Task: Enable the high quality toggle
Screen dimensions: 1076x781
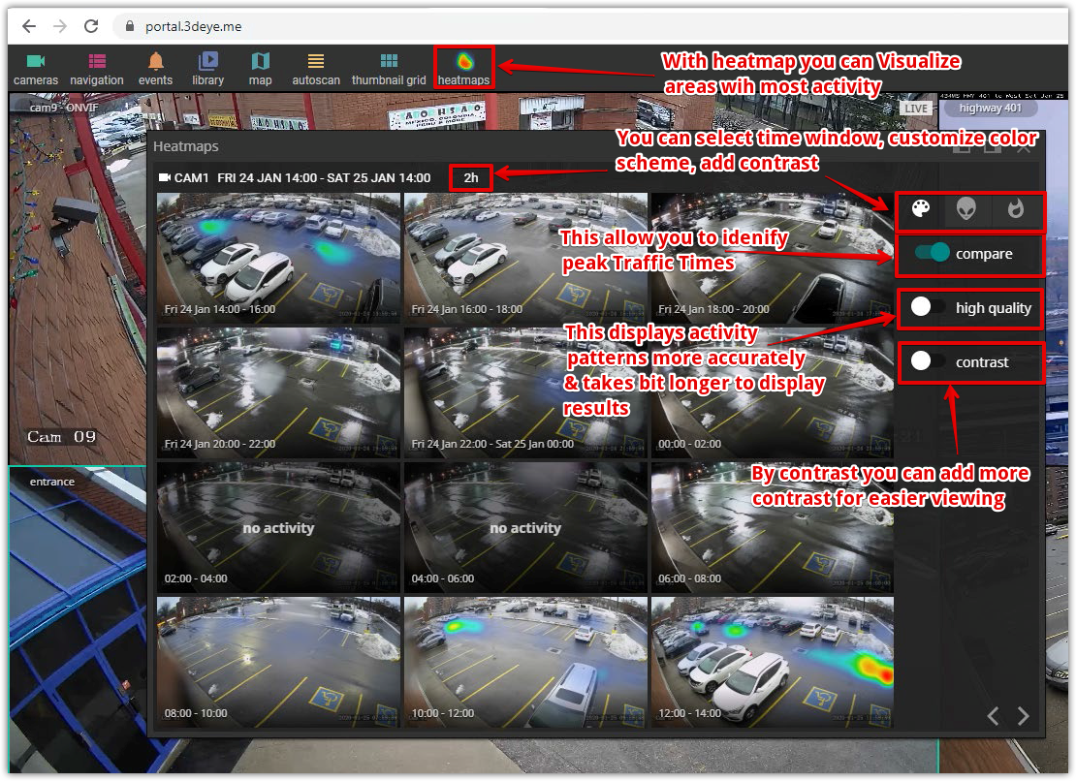Action: pos(928,308)
